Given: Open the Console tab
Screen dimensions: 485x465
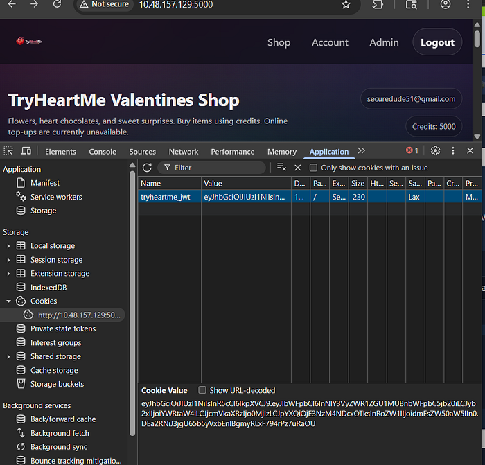Looking at the screenshot, I should [103, 152].
